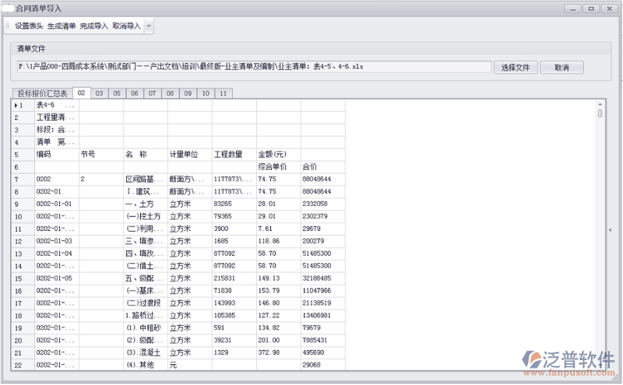
Task: Click the vertical scrollbar thumb of the grid
Action: point(600,114)
